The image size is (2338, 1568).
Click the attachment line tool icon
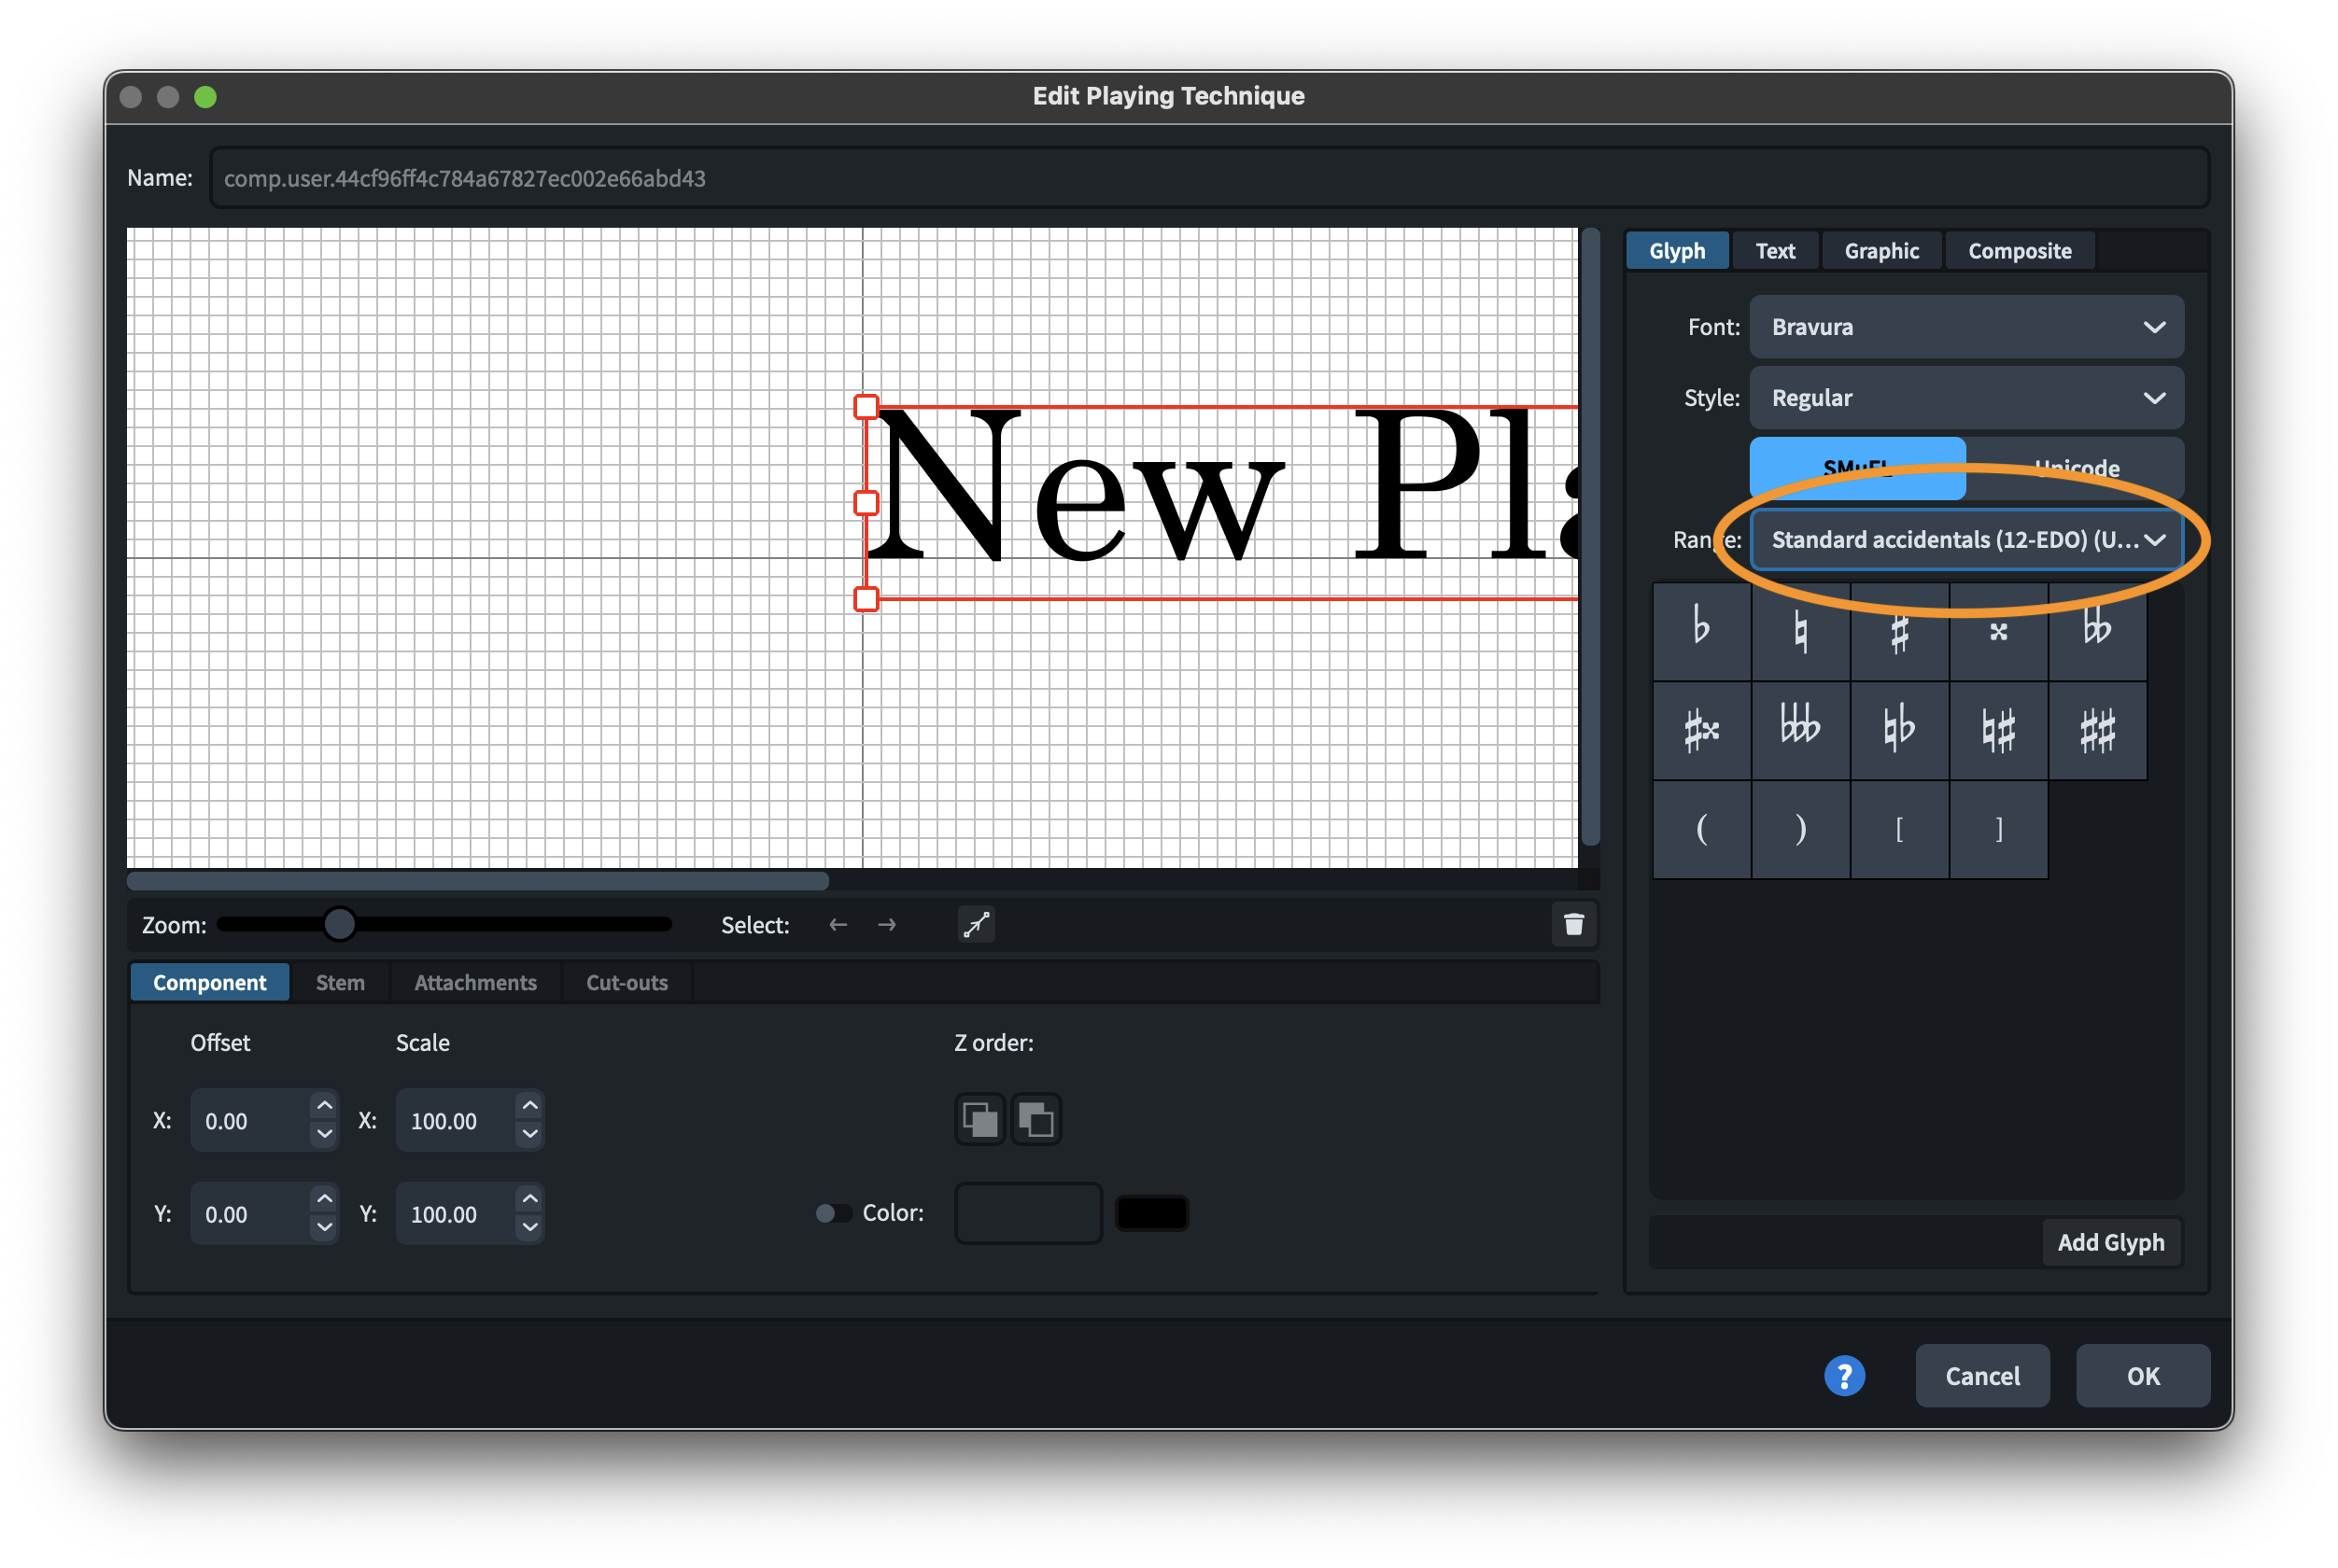coord(976,924)
